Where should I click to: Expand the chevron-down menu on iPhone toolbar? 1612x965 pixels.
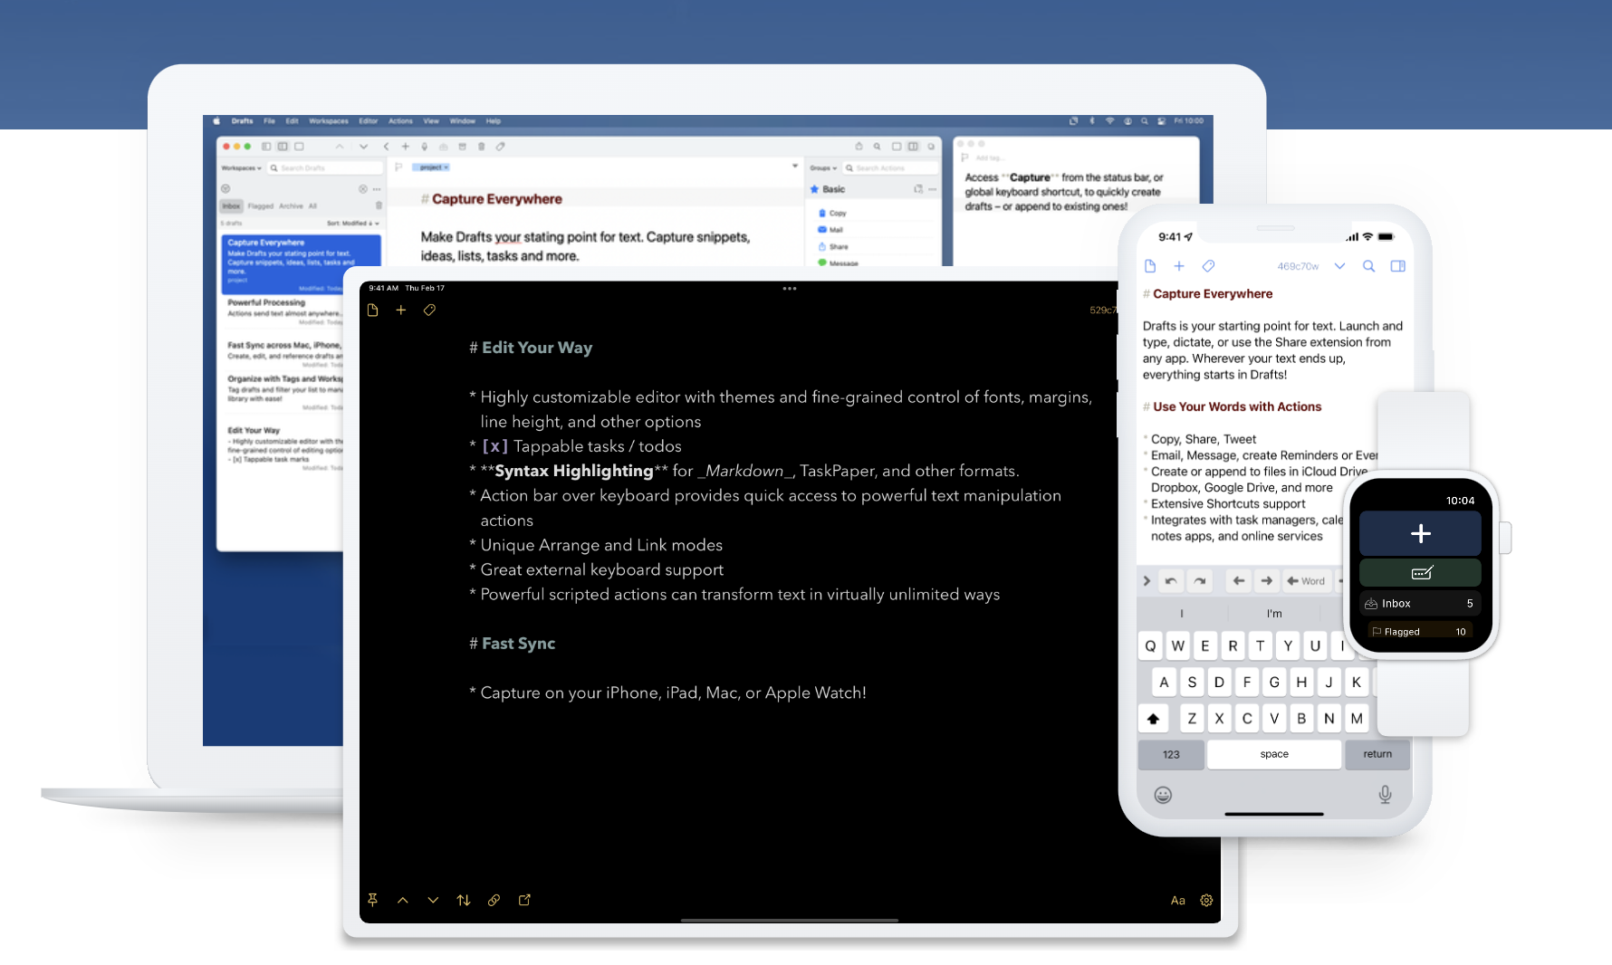(x=1339, y=266)
